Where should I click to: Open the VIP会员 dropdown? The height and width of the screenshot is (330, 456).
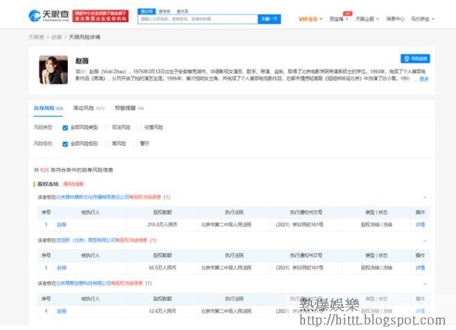[310, 19]
